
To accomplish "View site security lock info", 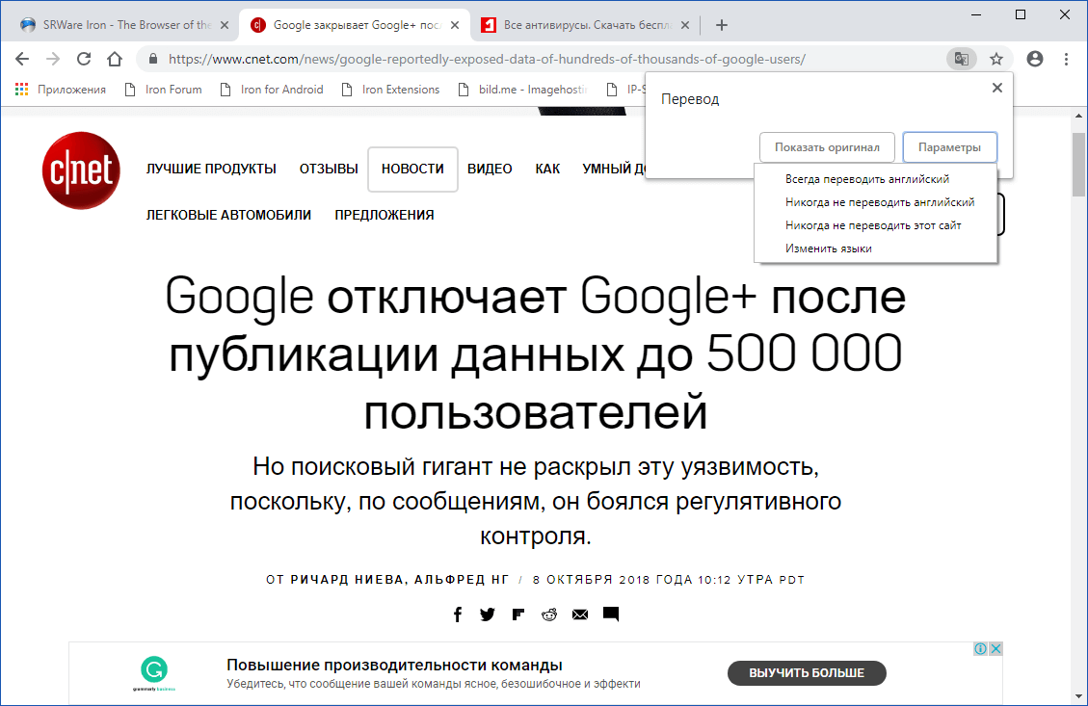I will (153, 59).
